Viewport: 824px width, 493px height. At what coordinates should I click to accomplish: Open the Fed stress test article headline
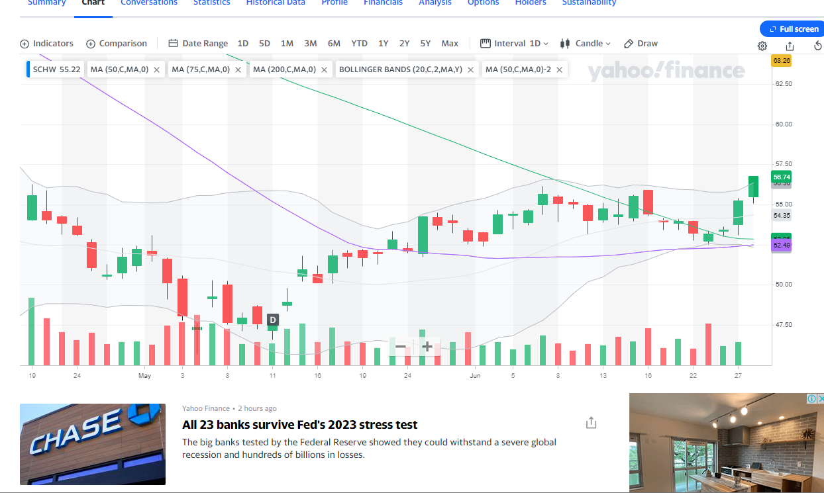coord(300,425)
